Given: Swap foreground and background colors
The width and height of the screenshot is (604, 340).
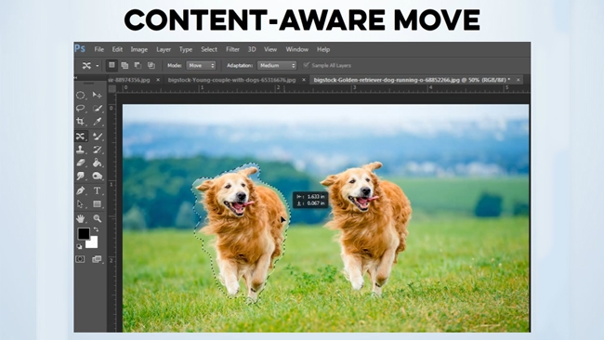Looking at the screenshot, I should (97, 229).
